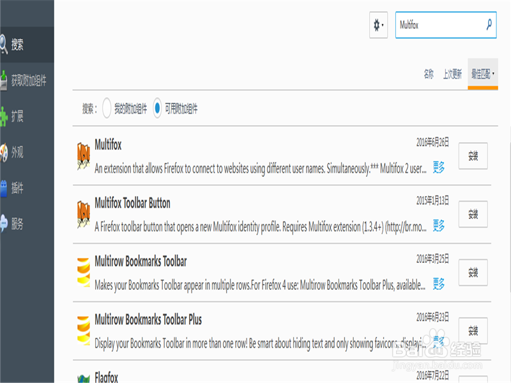Install Multifox Toolbar Button add-on
This screenshot has width=511, height=383.
coord(473,214)
